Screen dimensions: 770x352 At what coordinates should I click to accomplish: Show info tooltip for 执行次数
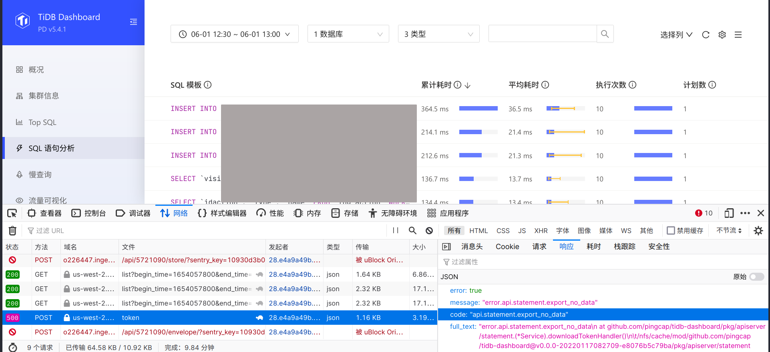coord(633,85)
